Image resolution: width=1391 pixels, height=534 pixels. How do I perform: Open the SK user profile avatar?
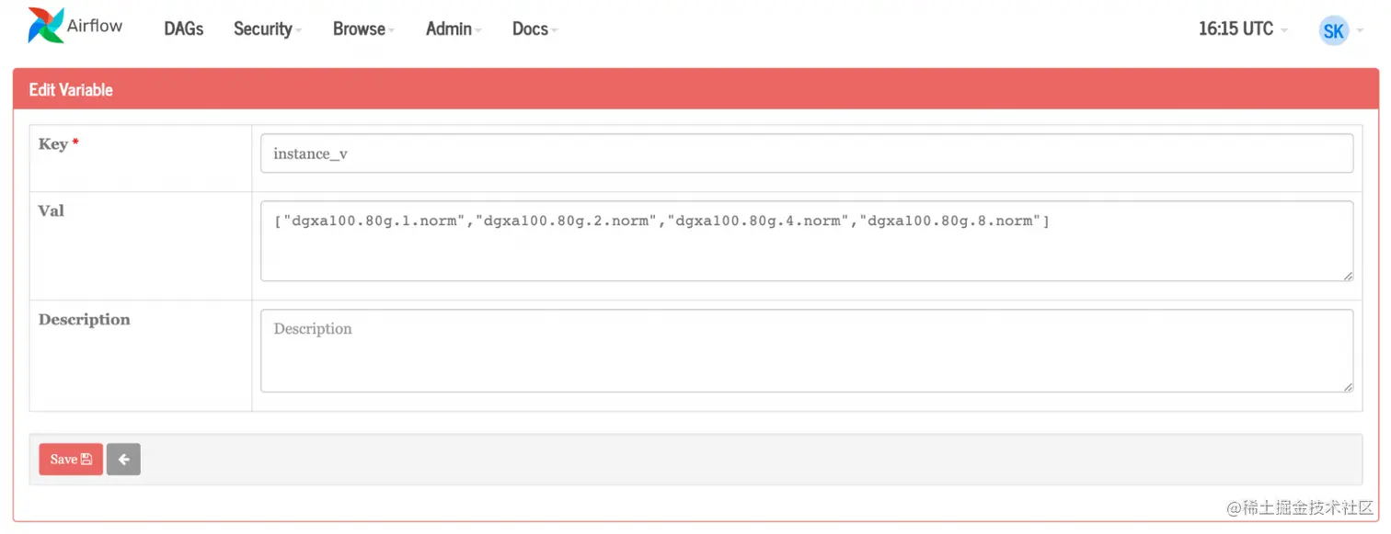(x=1333, y=30)
